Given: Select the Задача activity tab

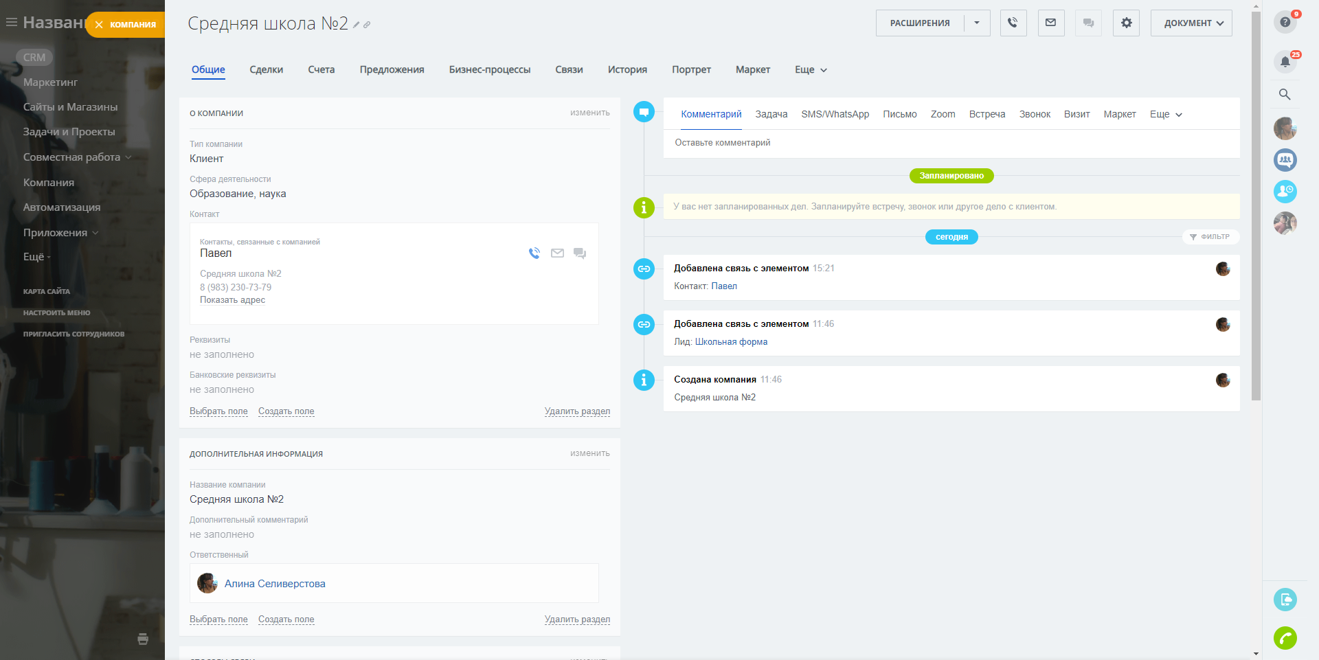Looking at the screenshot, I should pos(771,115).
